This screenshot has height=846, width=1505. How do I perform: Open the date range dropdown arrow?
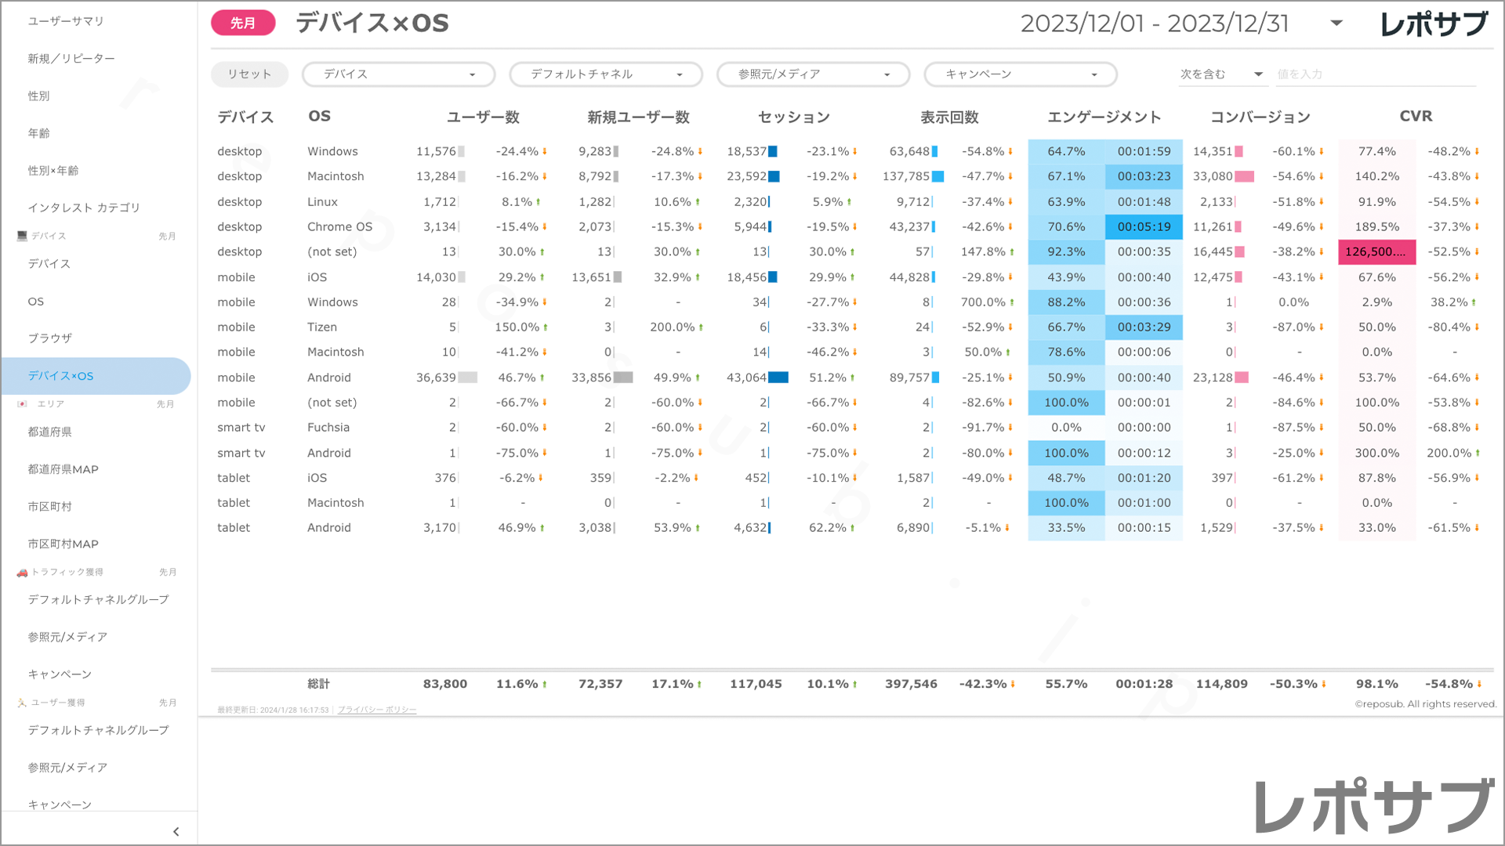pos(1336,23)
